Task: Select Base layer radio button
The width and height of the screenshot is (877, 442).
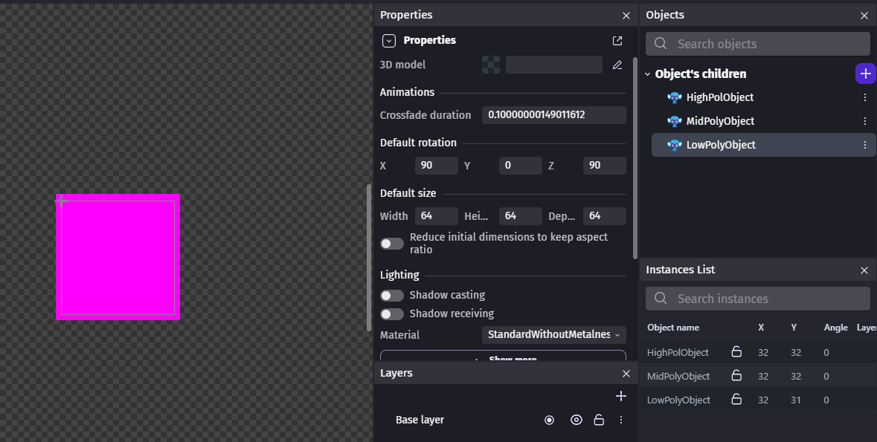Action: [549, 420]
